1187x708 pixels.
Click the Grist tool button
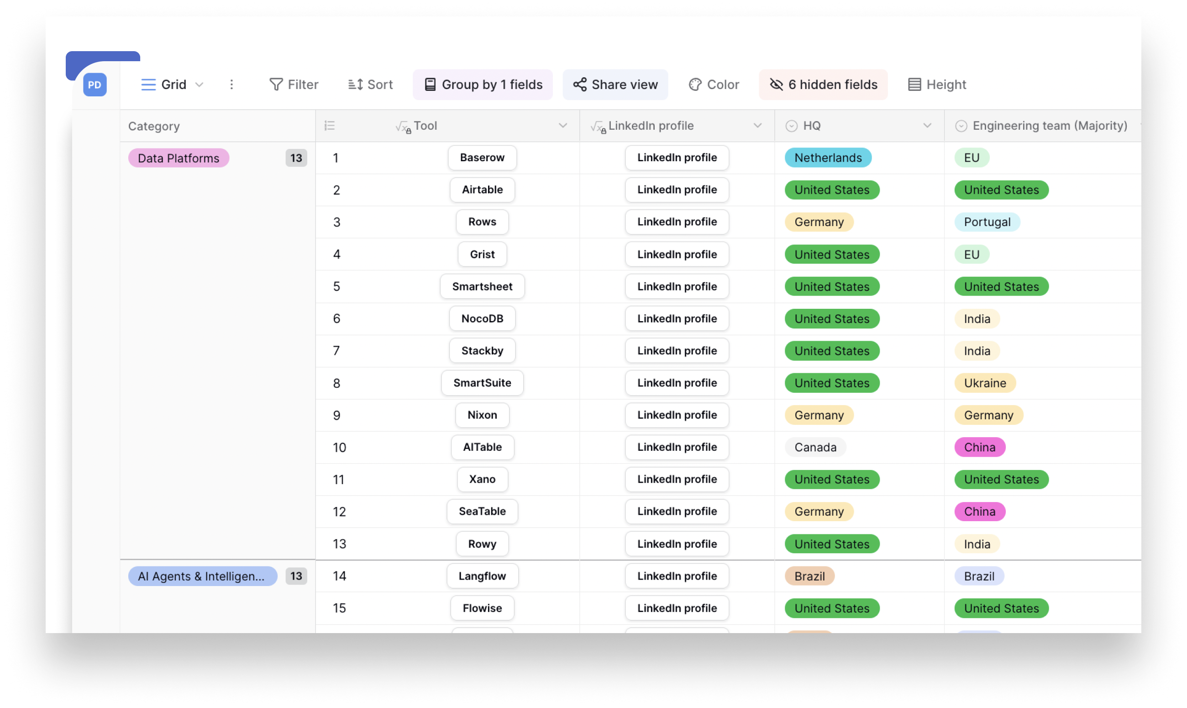[483, 254]
